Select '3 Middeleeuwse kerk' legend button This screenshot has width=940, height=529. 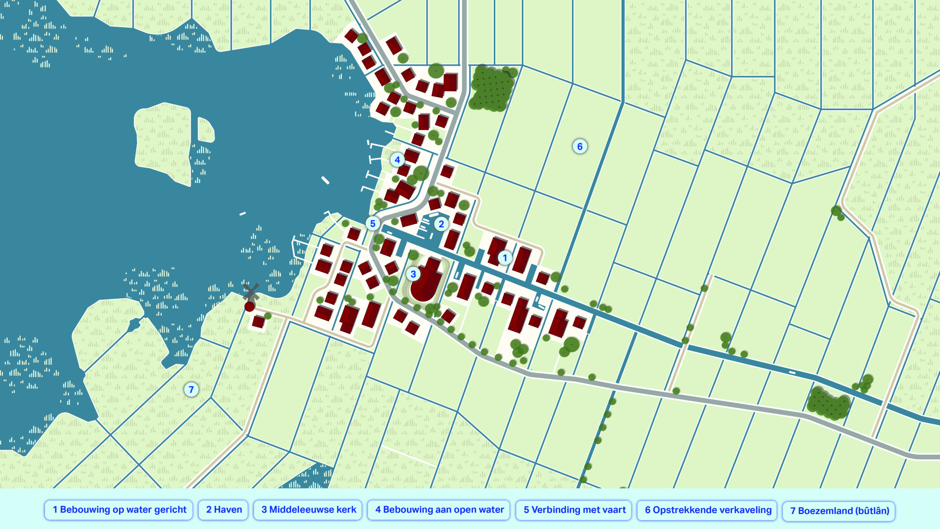[x=308, y=510]
